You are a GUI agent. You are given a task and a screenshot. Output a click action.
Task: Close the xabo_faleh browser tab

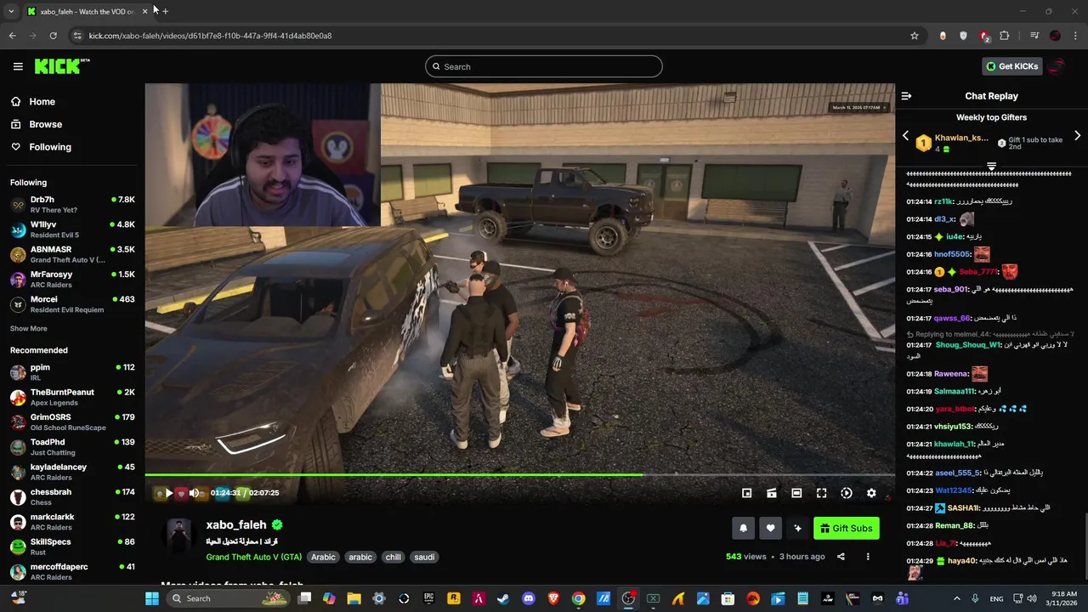(144, 11)
